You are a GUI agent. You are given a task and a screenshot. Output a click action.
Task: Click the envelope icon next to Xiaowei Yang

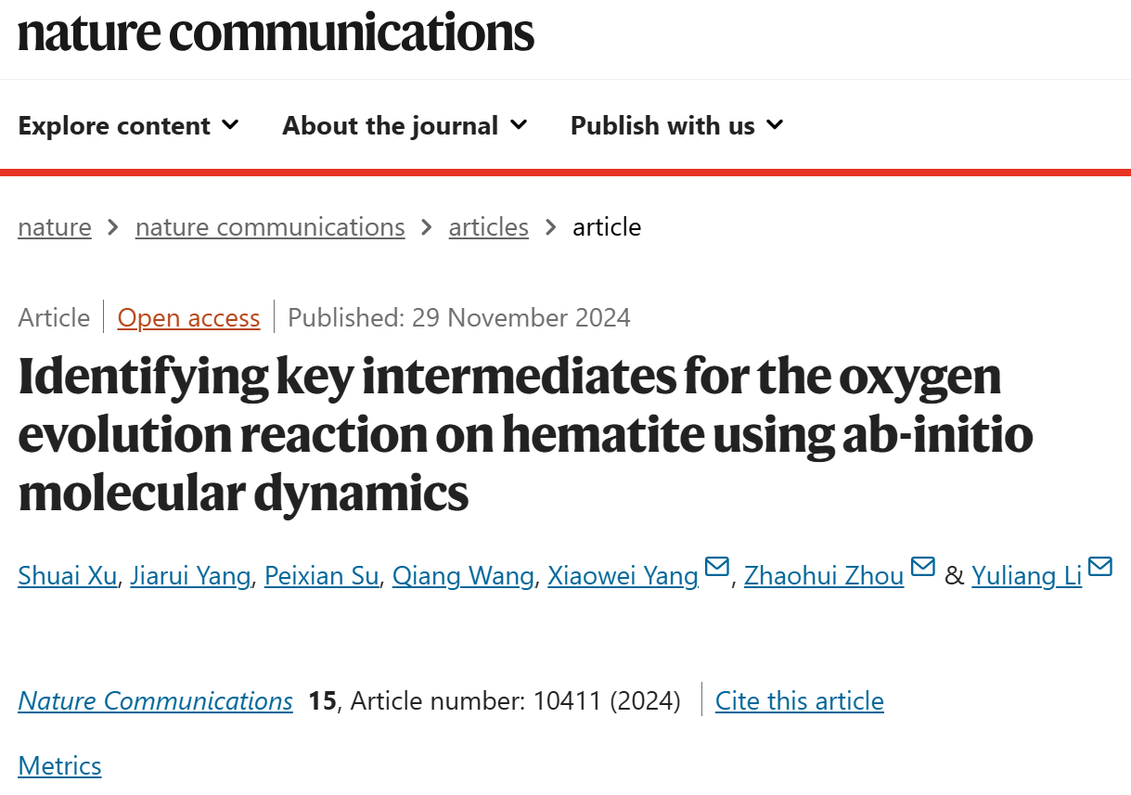717,567
